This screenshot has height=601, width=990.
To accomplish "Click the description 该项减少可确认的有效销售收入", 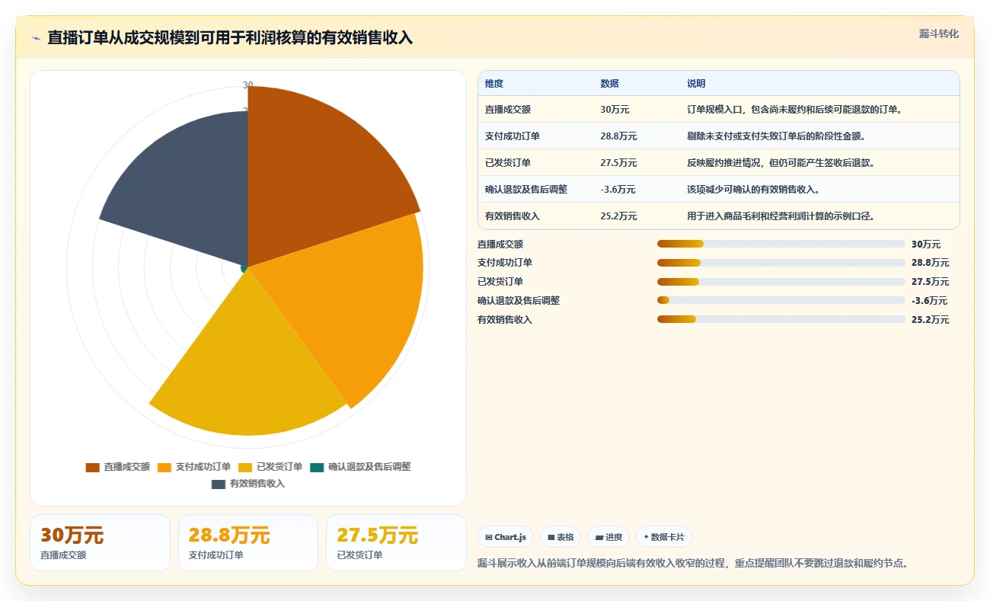I will click(x=753, y=190).
